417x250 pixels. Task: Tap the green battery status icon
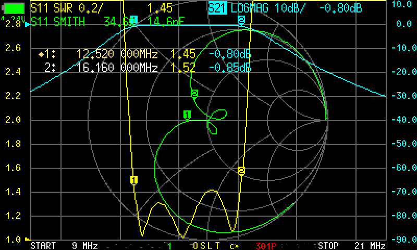click(x=14, y=8)
